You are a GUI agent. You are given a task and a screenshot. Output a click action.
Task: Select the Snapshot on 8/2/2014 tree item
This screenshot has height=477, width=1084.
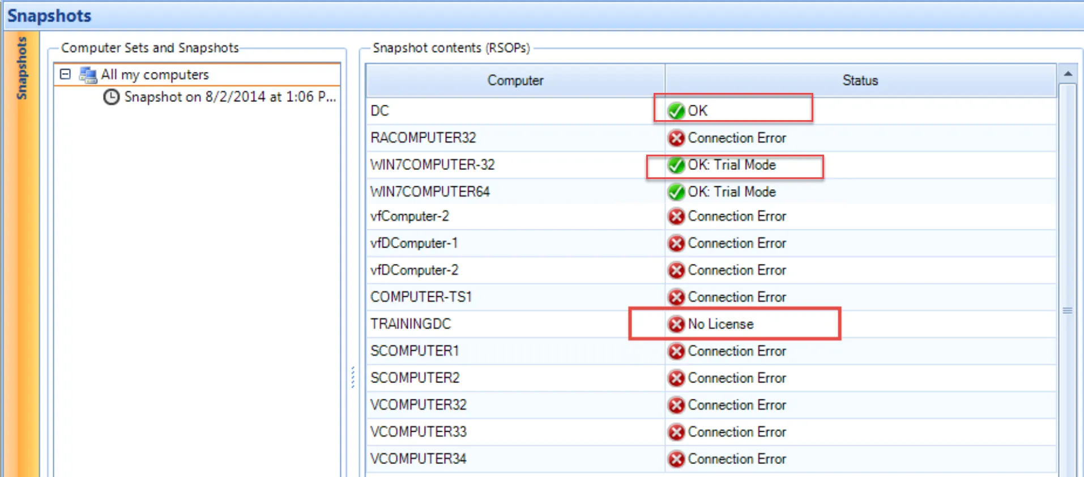(x=229, y=97)
